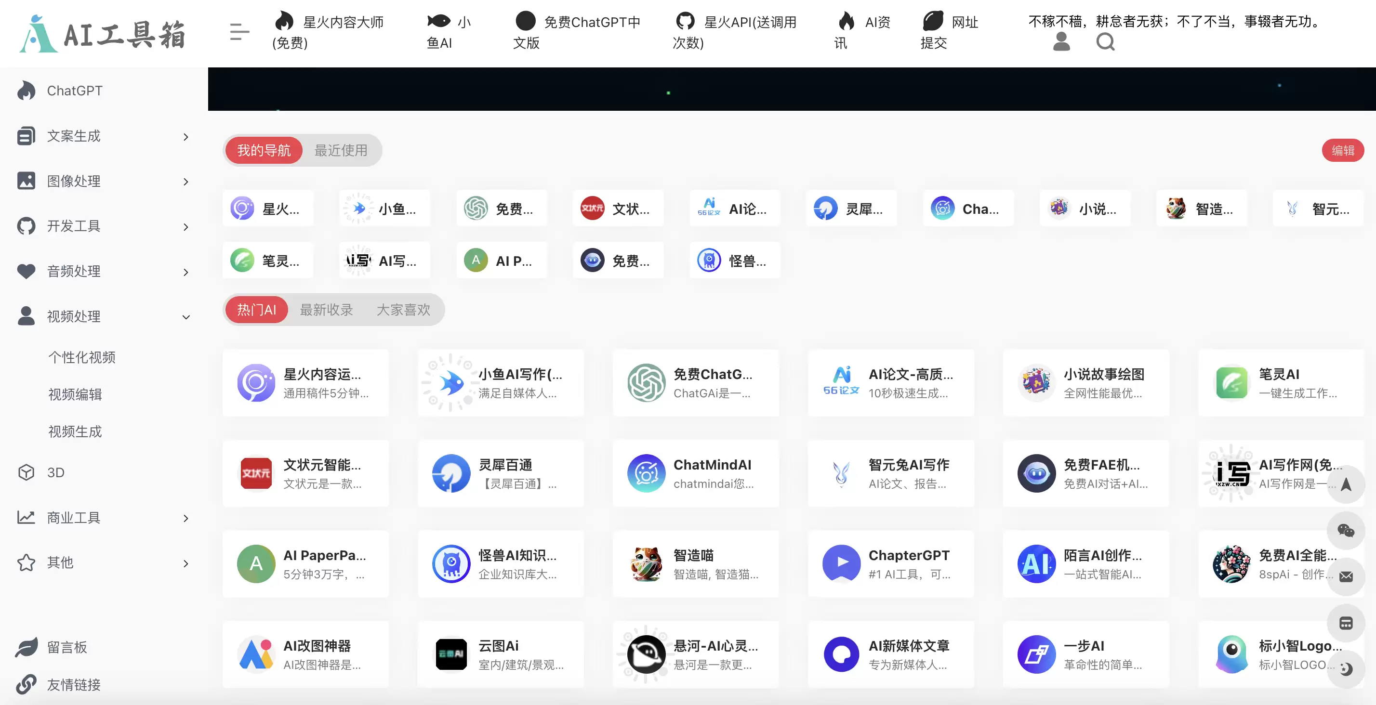
Task: Open the 笔灵AI tool card
Action: pos(1281,383)
